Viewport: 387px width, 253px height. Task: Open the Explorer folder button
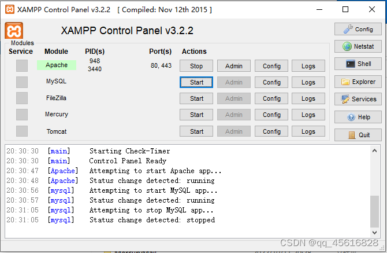coord(358,82)
